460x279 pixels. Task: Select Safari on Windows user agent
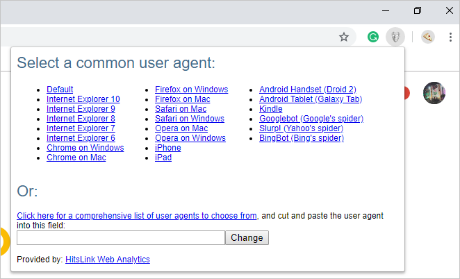(x=189, y=119)
